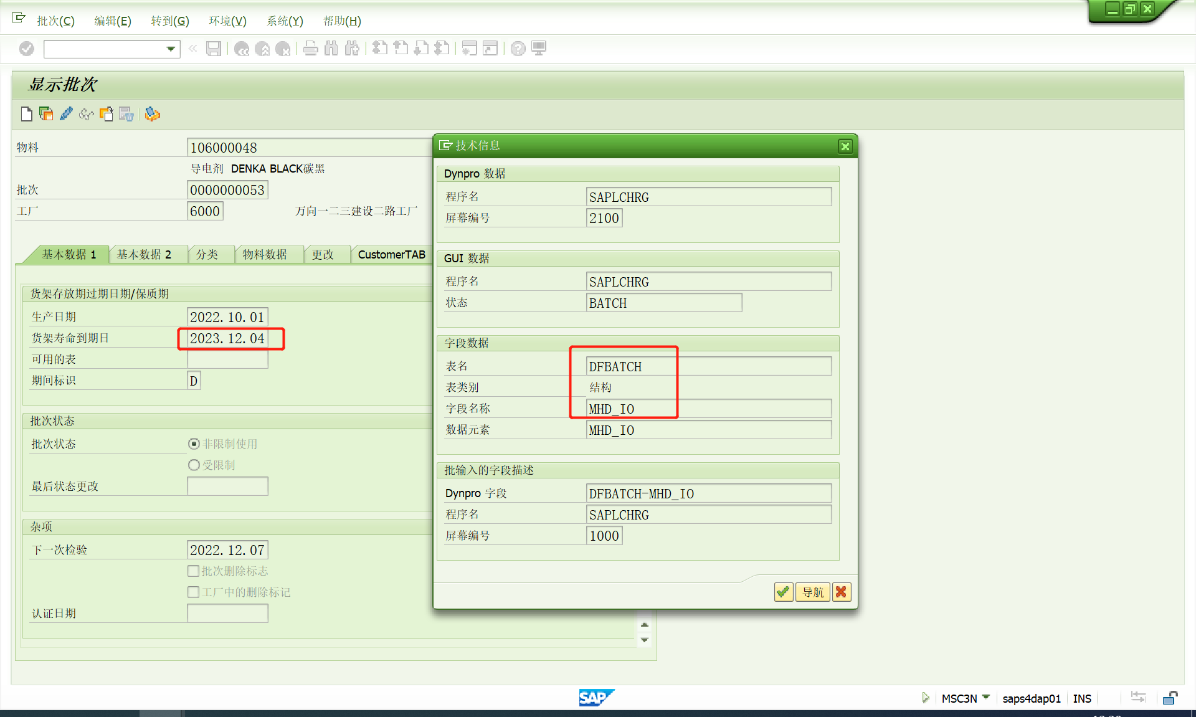Click scroll up arrow in the batch panel

coord(645,625)
